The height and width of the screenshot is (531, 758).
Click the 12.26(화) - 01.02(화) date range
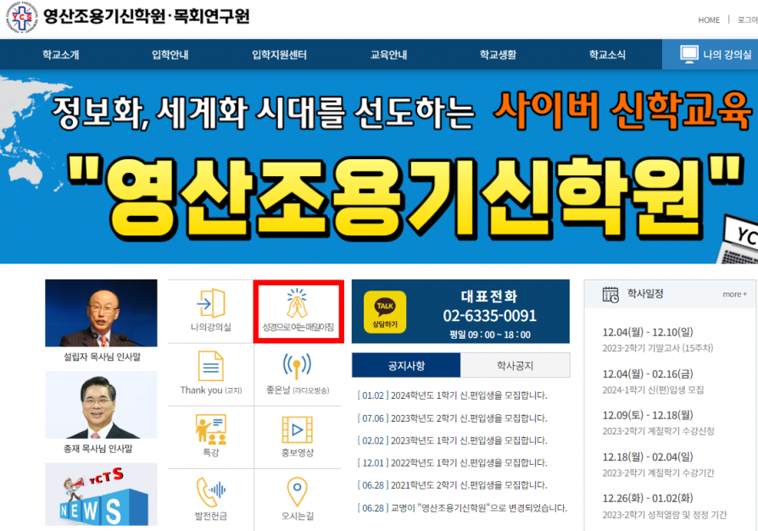pyautogui.click(x=648, y=498)
